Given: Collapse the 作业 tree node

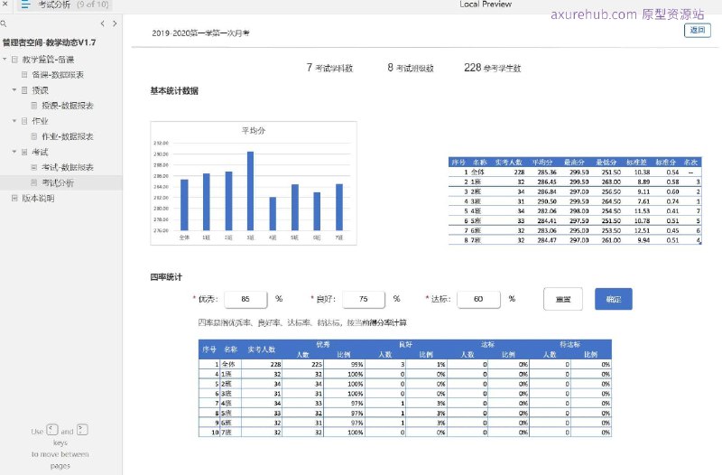Looking at the screenshot, I should point(14,121).
